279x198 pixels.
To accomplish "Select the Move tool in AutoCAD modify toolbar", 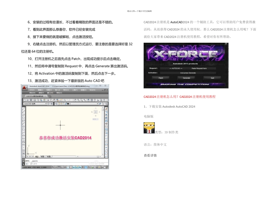I will [106, 123].
